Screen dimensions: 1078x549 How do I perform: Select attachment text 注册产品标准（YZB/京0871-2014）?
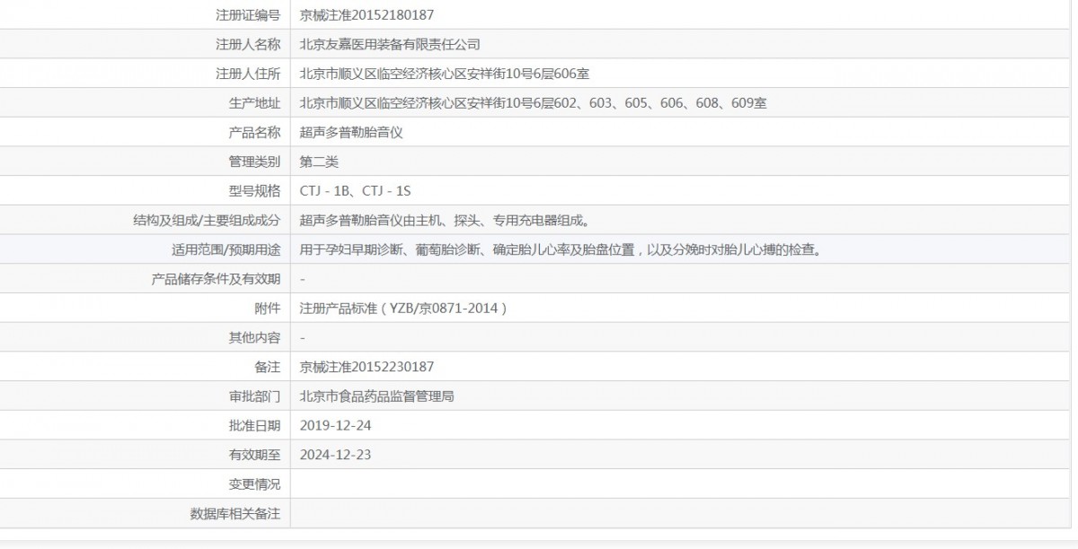coord(403,309)
